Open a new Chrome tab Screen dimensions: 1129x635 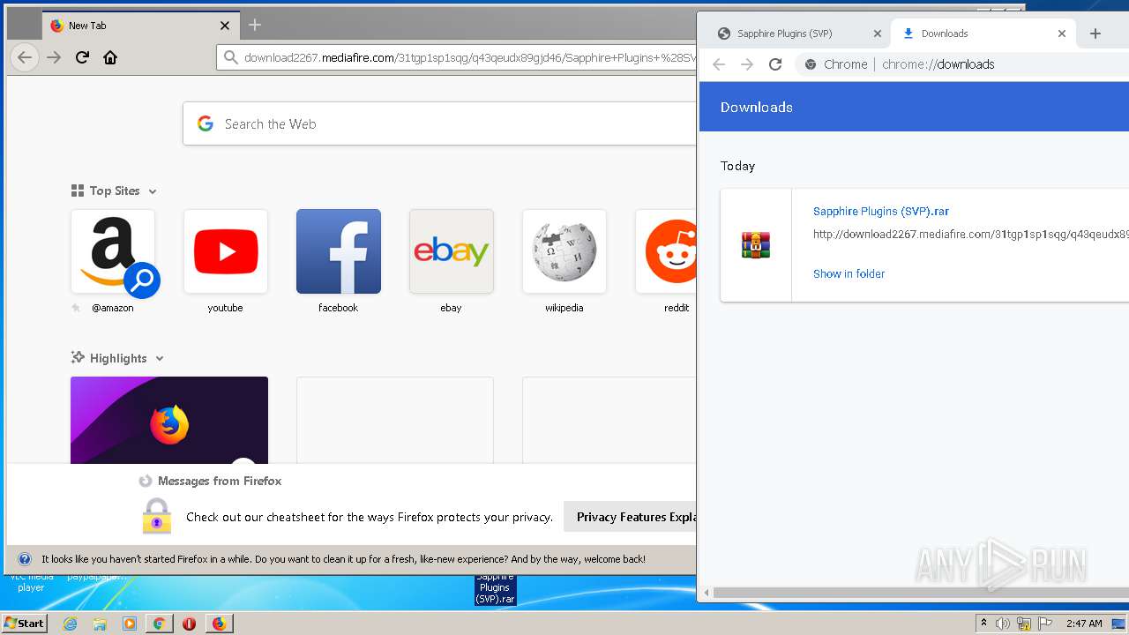pyautogui.click(x=1095, y=34)
